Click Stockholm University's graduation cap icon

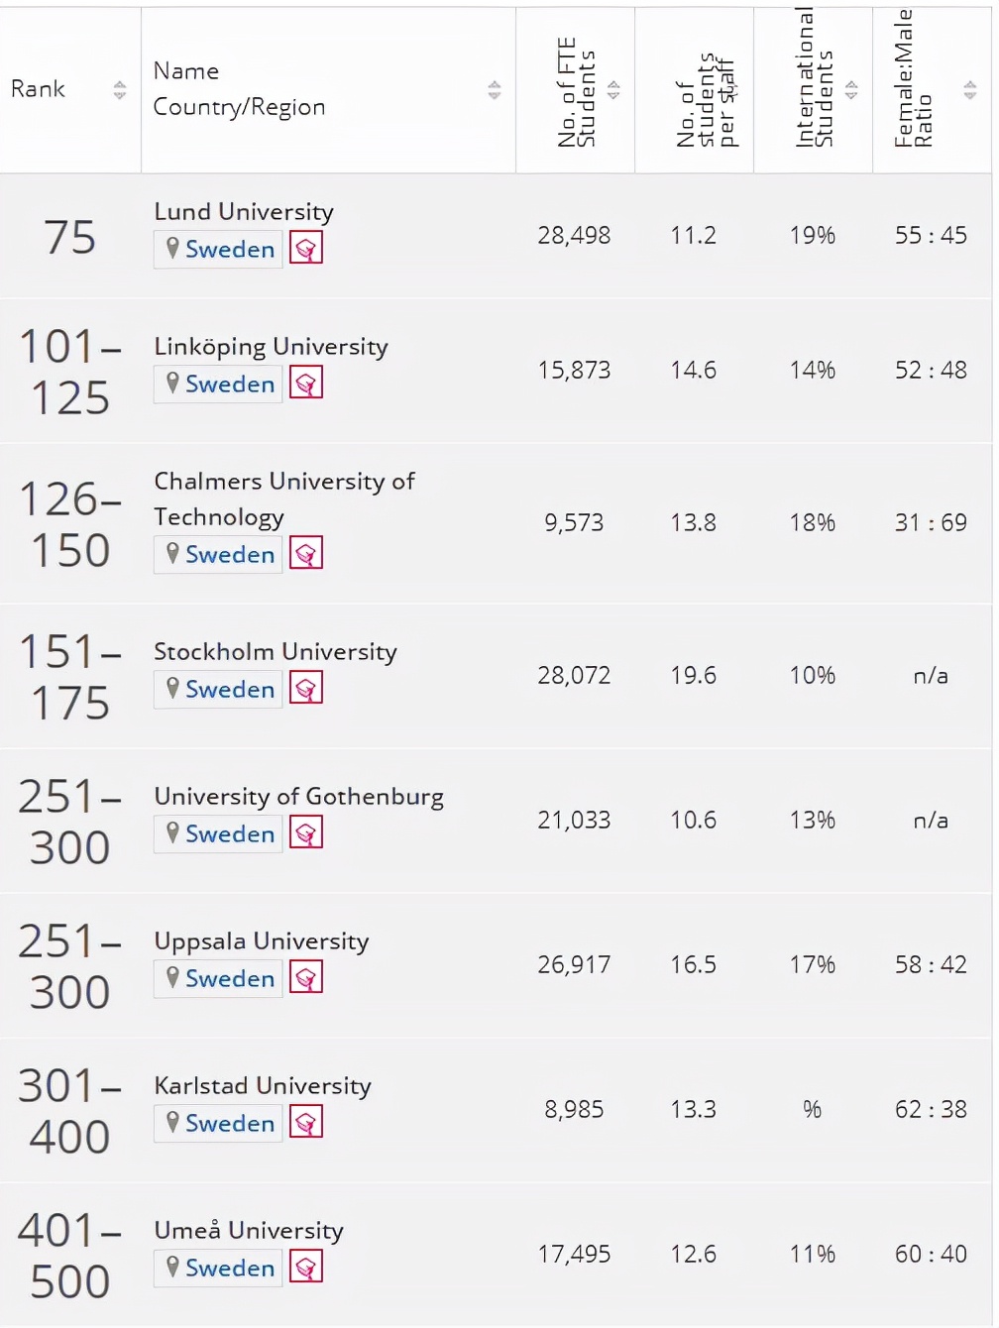[305, 687]
